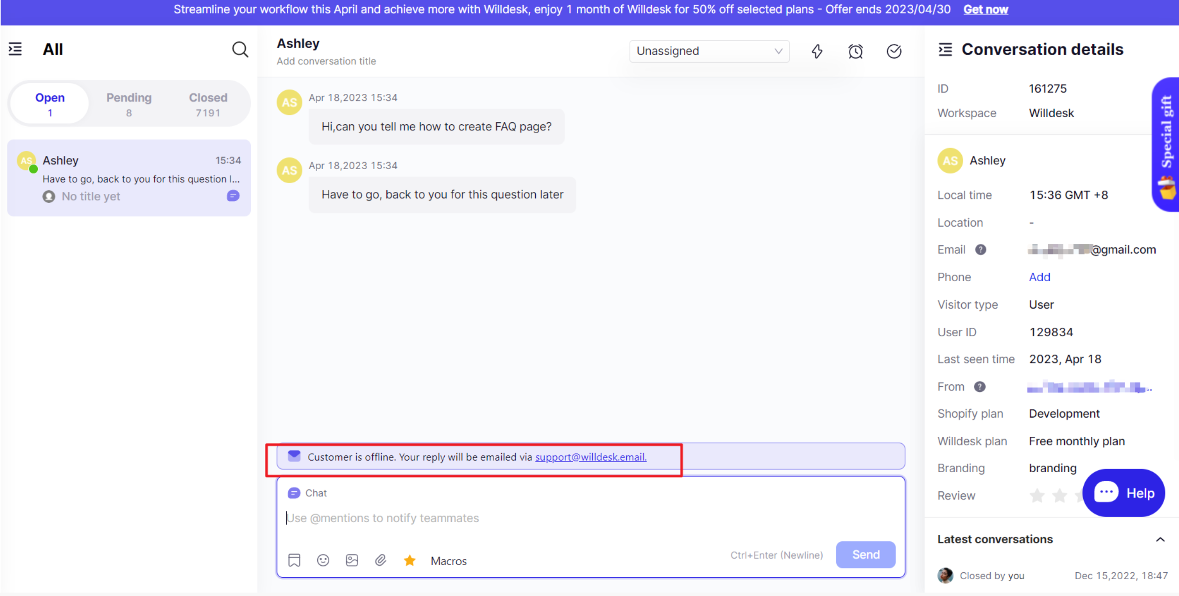The width and height of the screenshot is (1179, 596).
Task: Click the User ID value 129834
Action: (1051, 332)
